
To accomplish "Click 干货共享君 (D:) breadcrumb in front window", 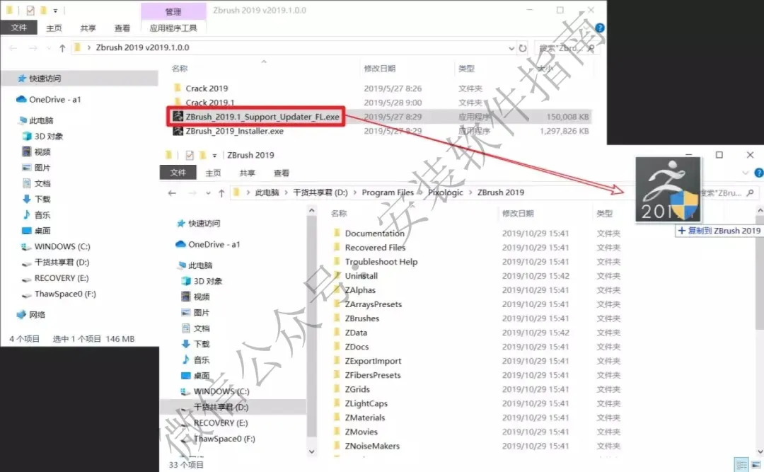I will click(x=320, y=192).
